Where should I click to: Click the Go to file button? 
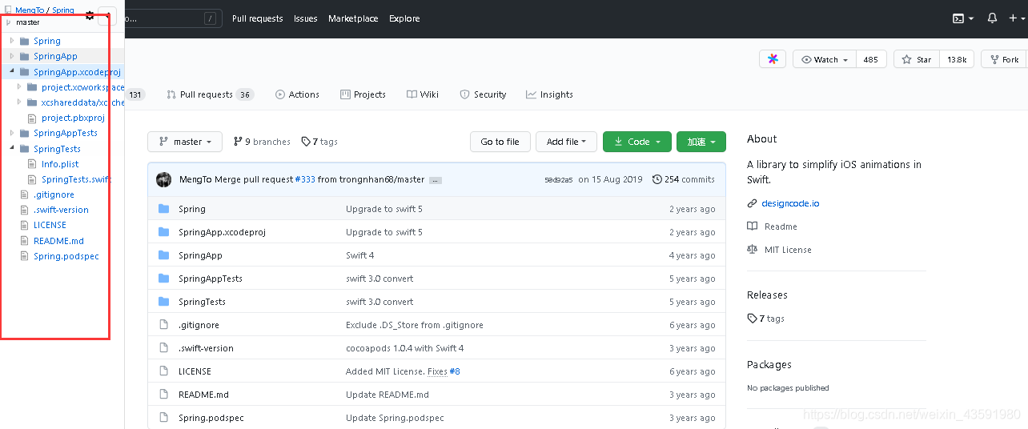[x=500, y=142]
